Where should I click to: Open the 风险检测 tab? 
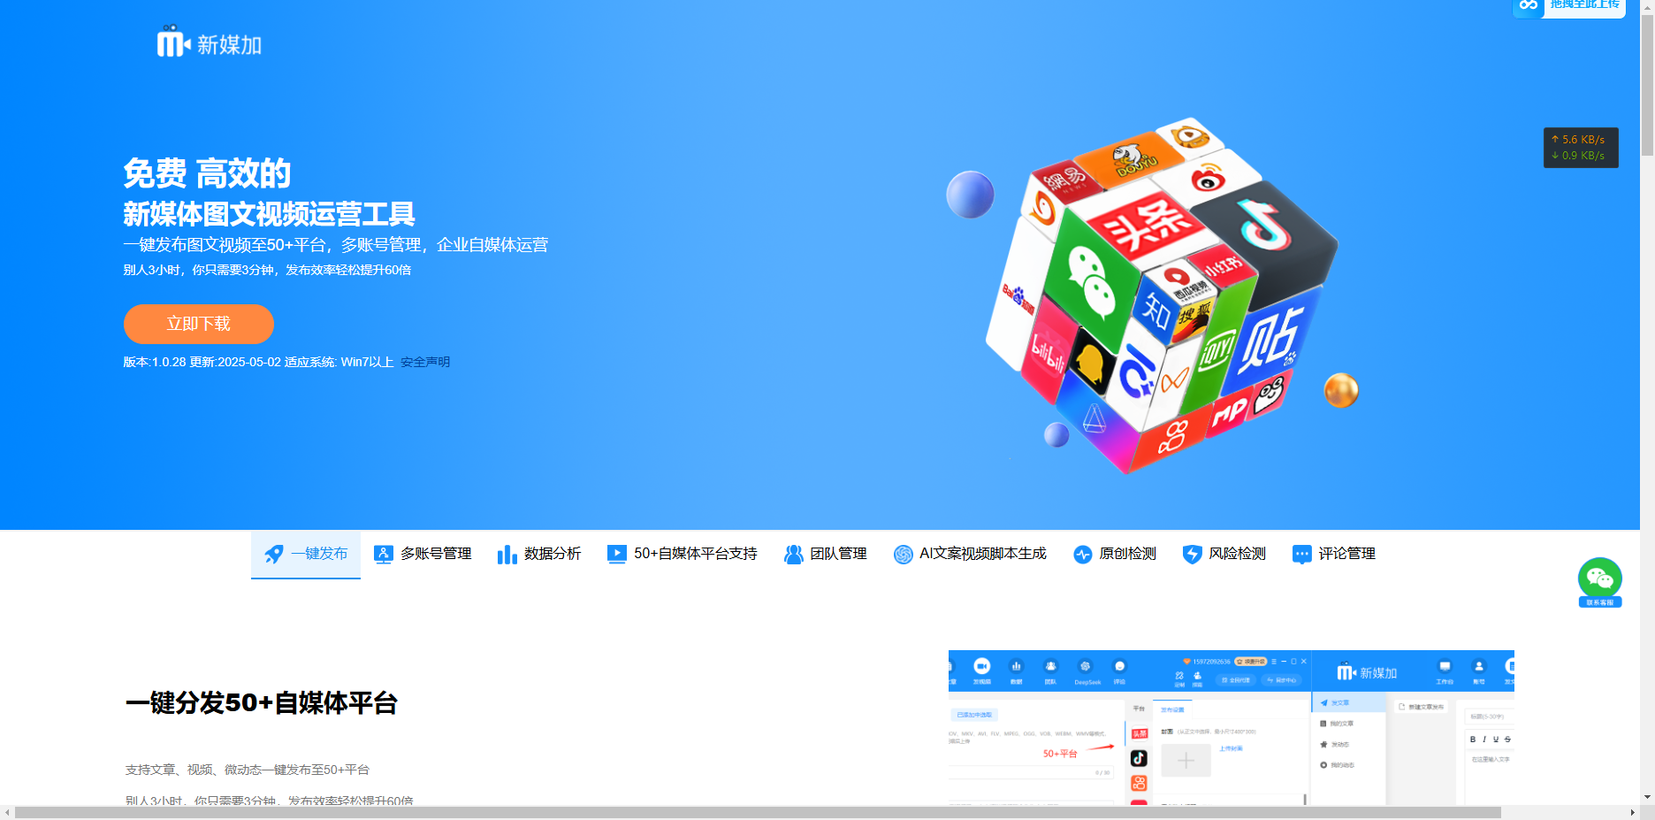[1224, 554]
